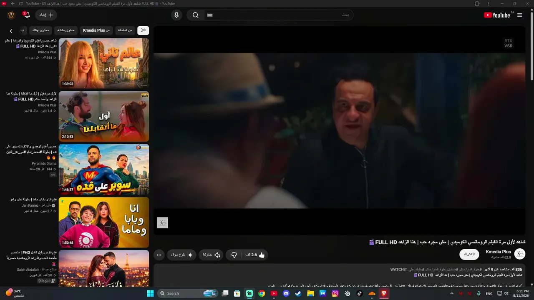
Task: Click the search magnifier button
Action: coord(195,15)
